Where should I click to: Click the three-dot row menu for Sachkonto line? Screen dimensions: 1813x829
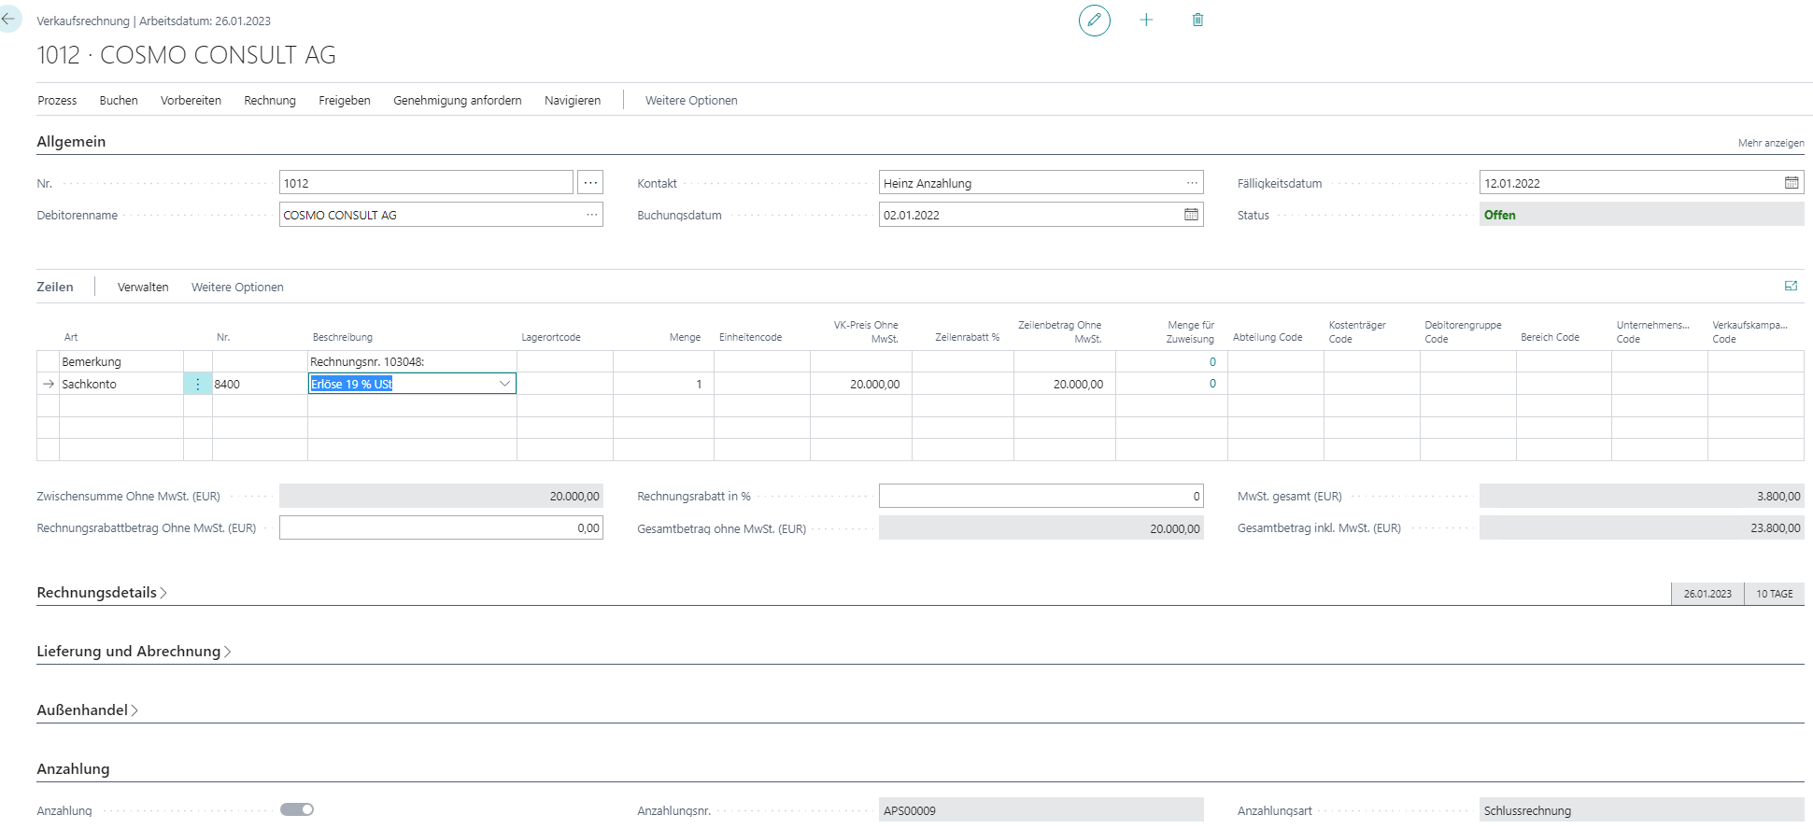(198, 384)
